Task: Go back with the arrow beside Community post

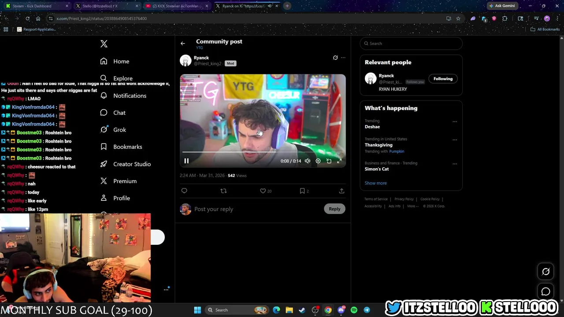Action: 183,43
